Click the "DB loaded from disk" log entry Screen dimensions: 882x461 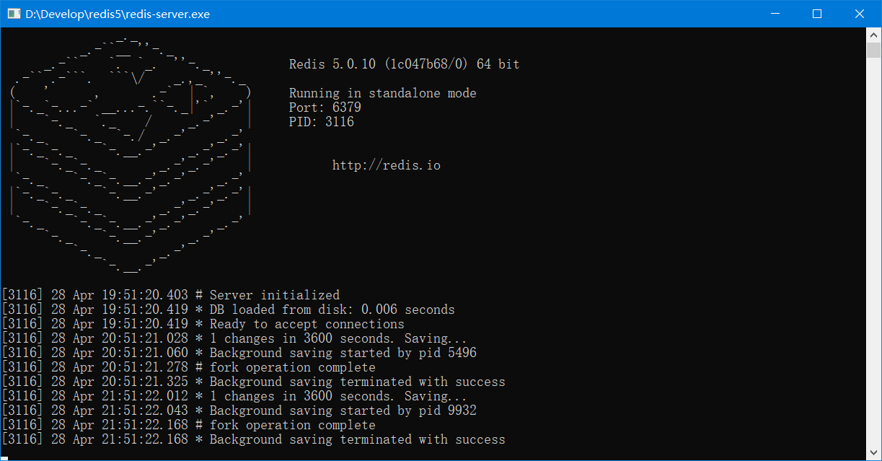332,309
